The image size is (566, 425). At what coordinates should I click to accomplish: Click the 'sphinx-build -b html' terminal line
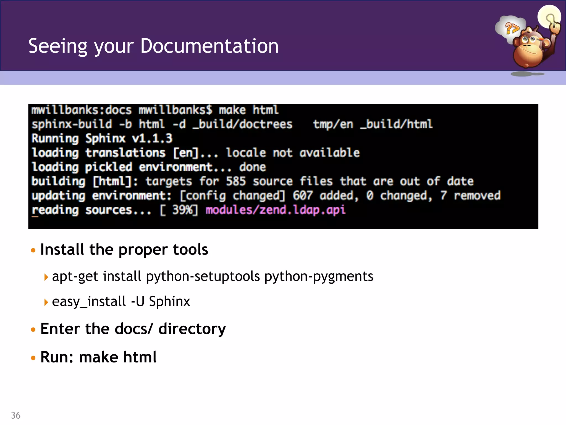[x=232, y=124]
